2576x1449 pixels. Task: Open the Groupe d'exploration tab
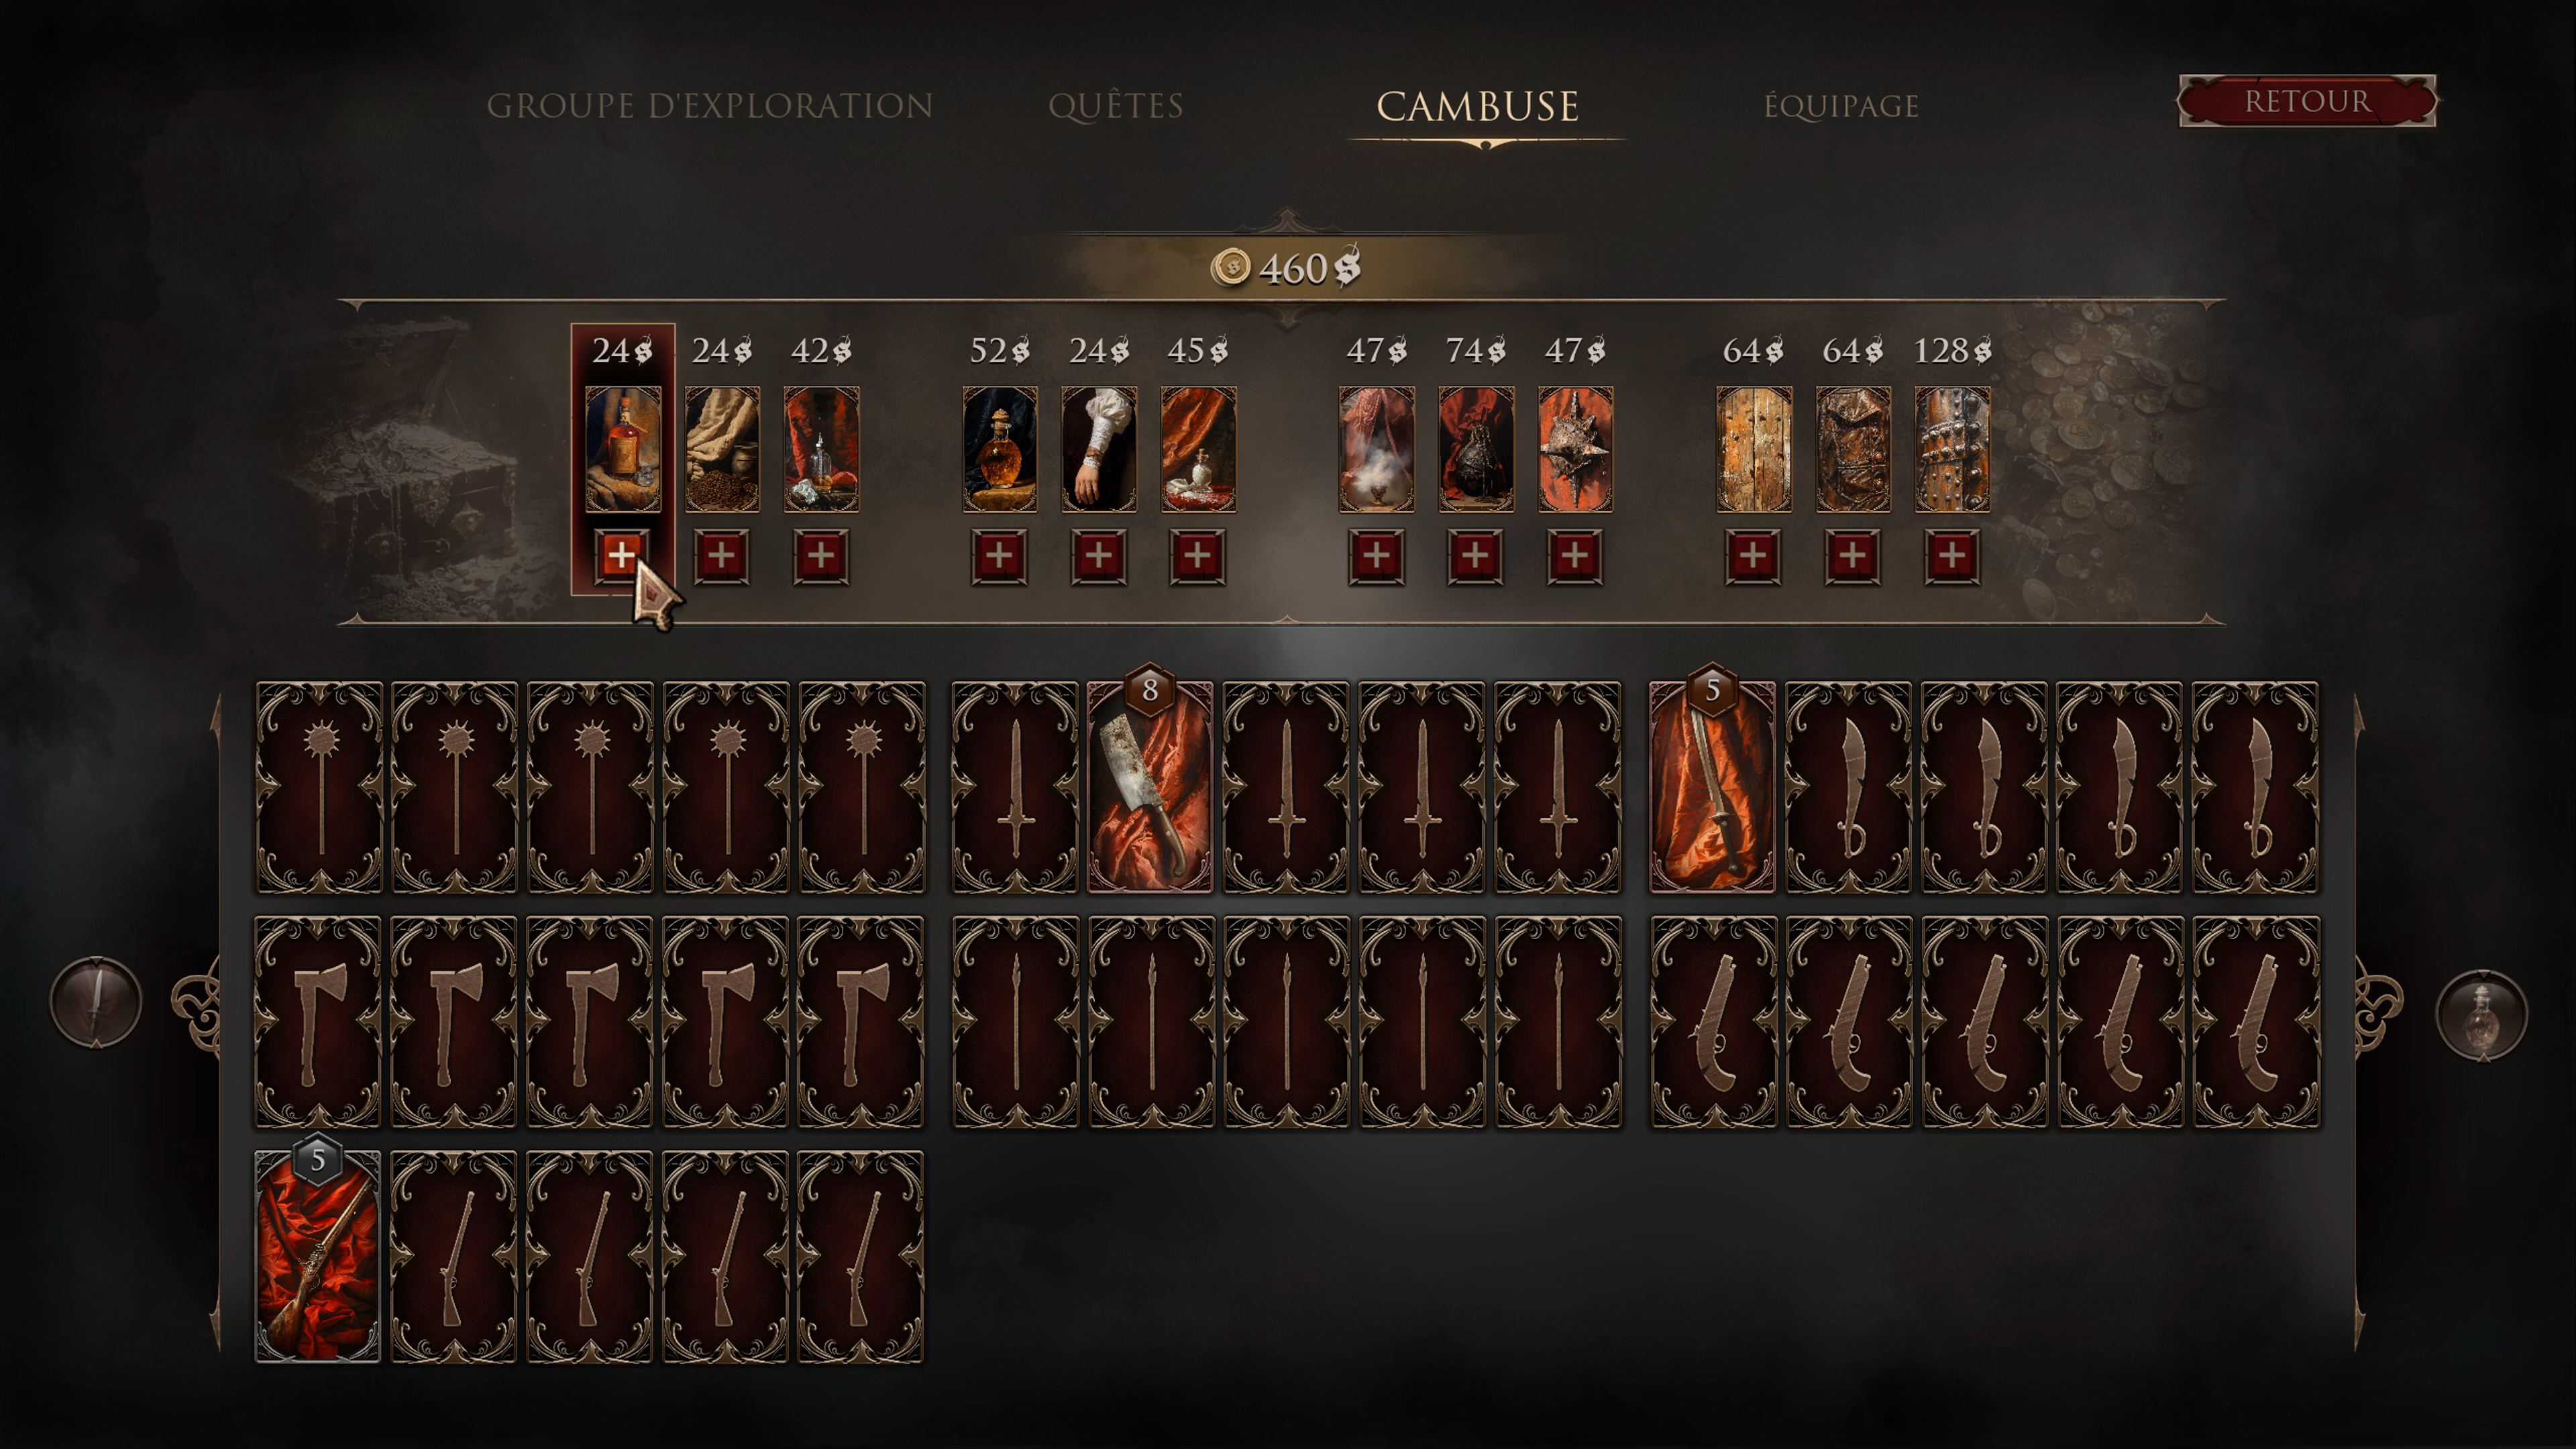click(710, 106)
